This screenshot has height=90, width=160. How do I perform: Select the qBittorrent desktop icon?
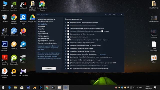click(x=14, y=32)
